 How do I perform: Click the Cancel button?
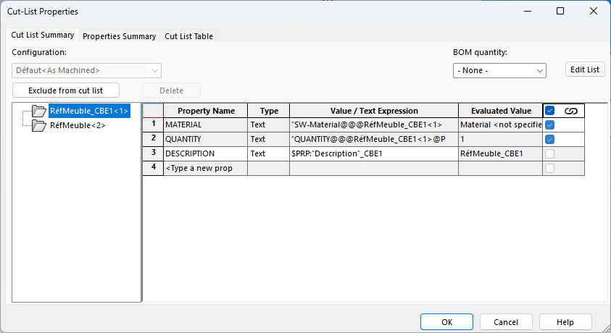506,322
